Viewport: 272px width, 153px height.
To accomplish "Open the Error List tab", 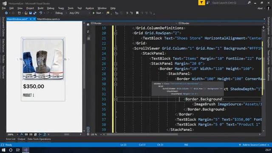I will click(x=11, y=139).
